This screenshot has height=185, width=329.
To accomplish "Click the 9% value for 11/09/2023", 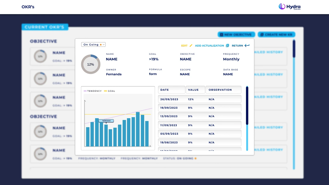I will point(190,125).
